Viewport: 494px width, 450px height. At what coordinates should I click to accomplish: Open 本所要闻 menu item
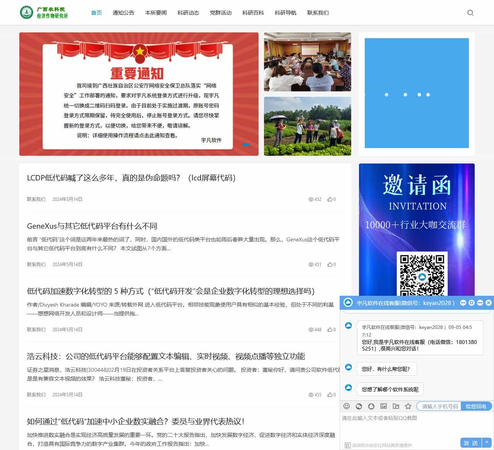[156, 13]
